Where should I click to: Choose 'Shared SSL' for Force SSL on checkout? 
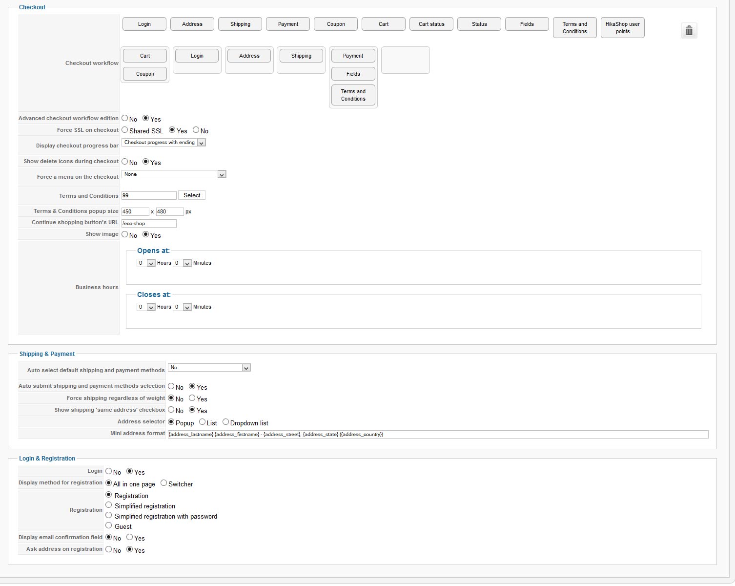tap(125, 130)
